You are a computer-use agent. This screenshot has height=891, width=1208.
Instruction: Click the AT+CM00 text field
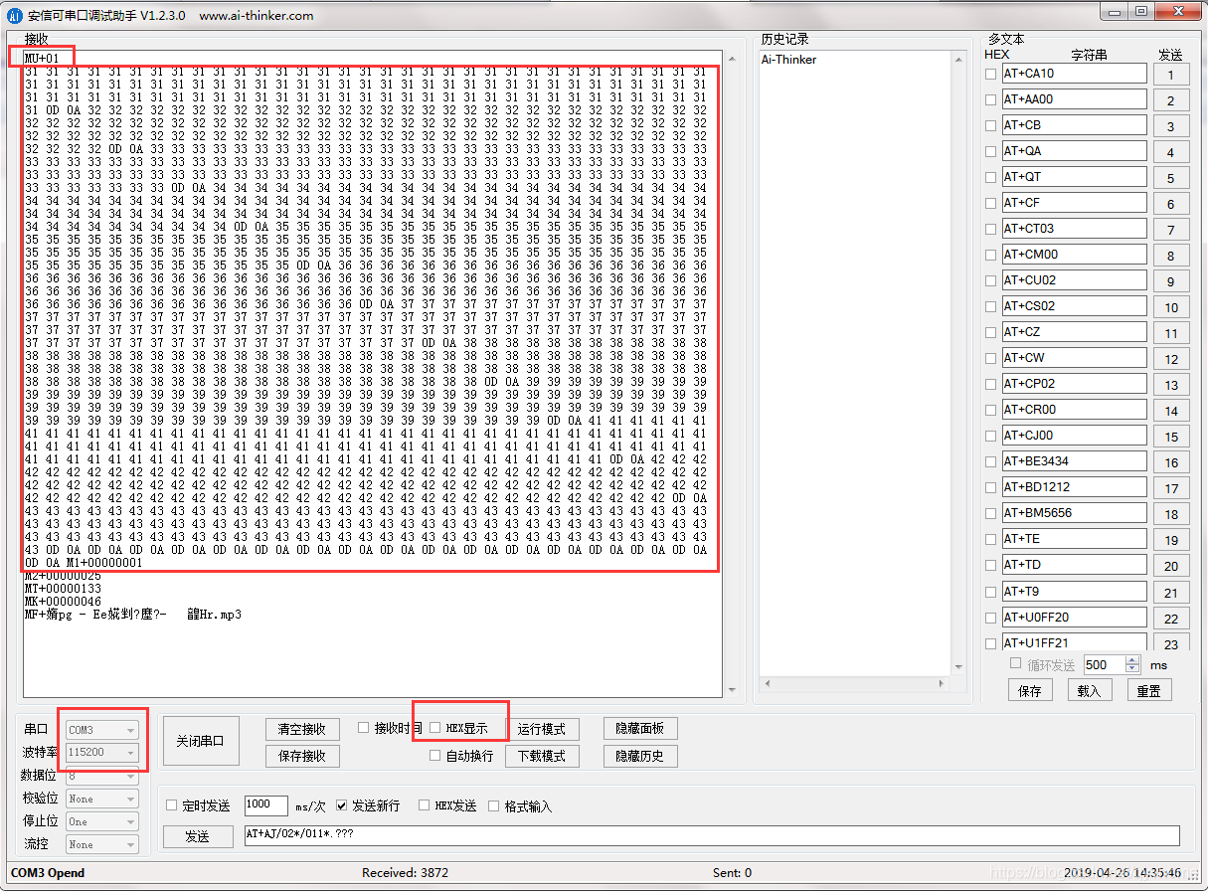(x=1074, y=255)
